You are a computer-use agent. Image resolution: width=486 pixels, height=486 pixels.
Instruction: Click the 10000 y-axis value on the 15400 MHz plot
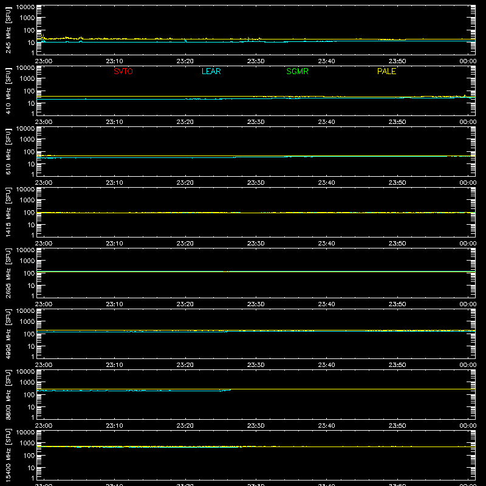[x=26, y=433]
